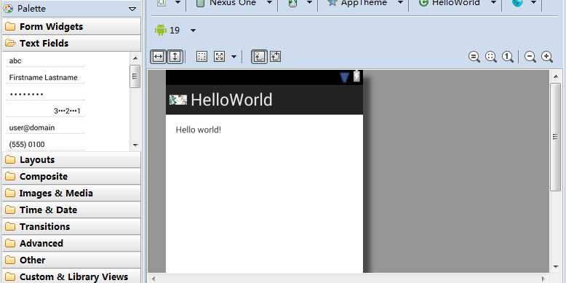Reset zoom to 100% magnifier
This screenshot has height=283, width=566.
tap(508, 57)
